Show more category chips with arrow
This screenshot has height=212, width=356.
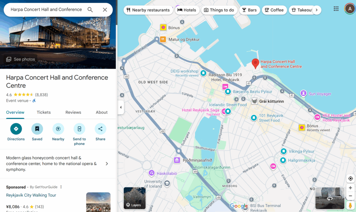(x=316, y=10)
